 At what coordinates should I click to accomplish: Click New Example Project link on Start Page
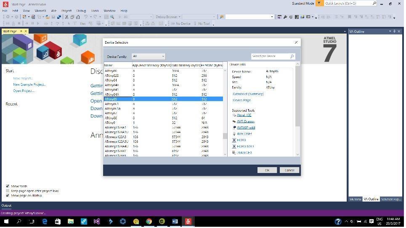[x=29, y=84]
